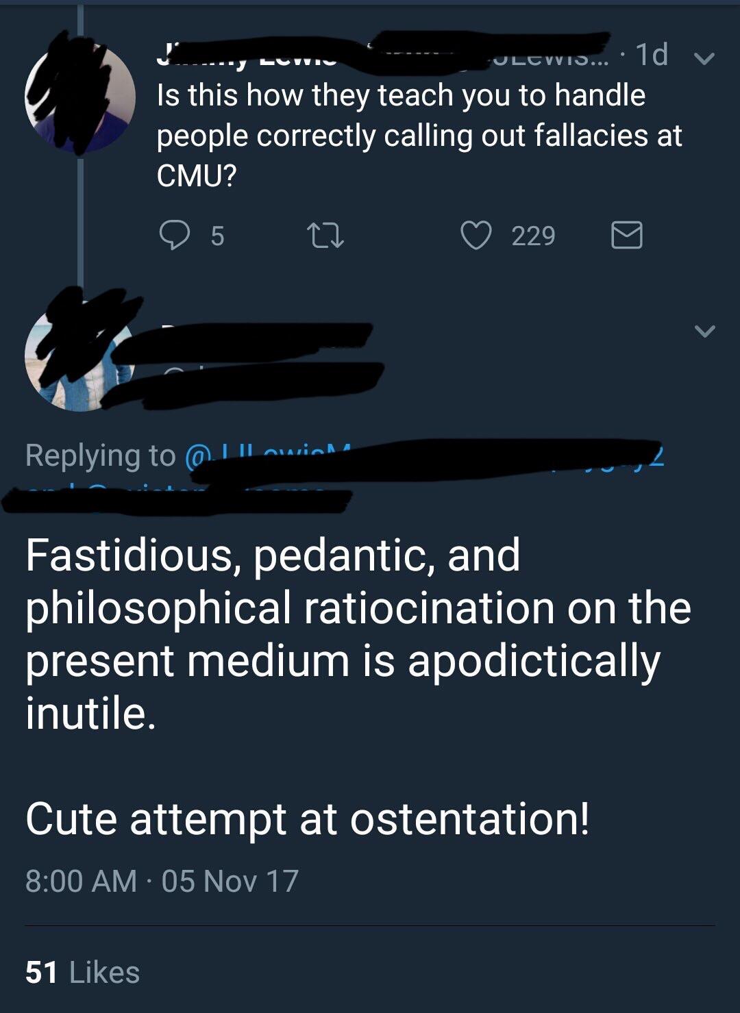Click the envelope icon to share via DM
The height and width of the screenshot is (1013, 740).
point(626,237)
